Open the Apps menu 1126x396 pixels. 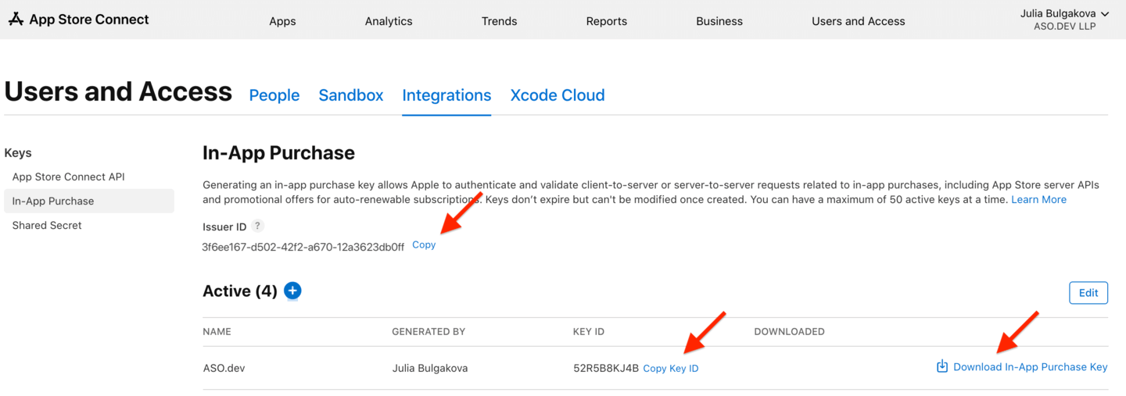coord(282,21)
